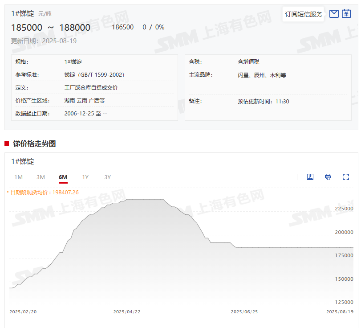Select the active 6M range tab
Viewport: 361px width, 328px height.
click(x=63, y=177)
